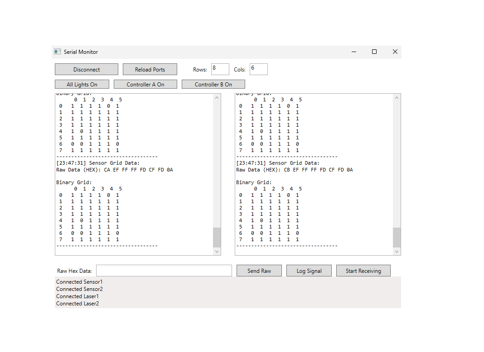Turn on all lights
The image size is (484, 352).
[82, 84]
